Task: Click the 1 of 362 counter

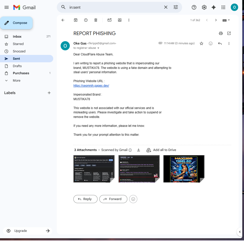Action: [195, 20]
